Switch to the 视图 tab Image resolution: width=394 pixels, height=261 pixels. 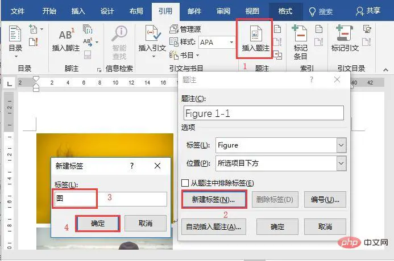[x=252, y=11]
